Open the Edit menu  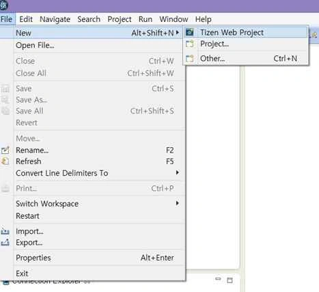(26, 19)
